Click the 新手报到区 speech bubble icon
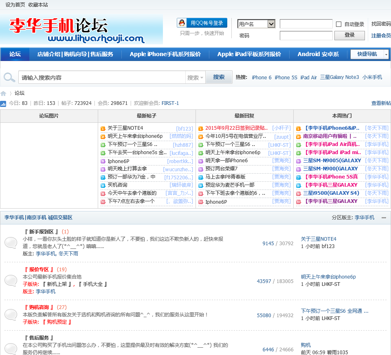This screenshot has height=355, width=391. [x=11, y=243]
